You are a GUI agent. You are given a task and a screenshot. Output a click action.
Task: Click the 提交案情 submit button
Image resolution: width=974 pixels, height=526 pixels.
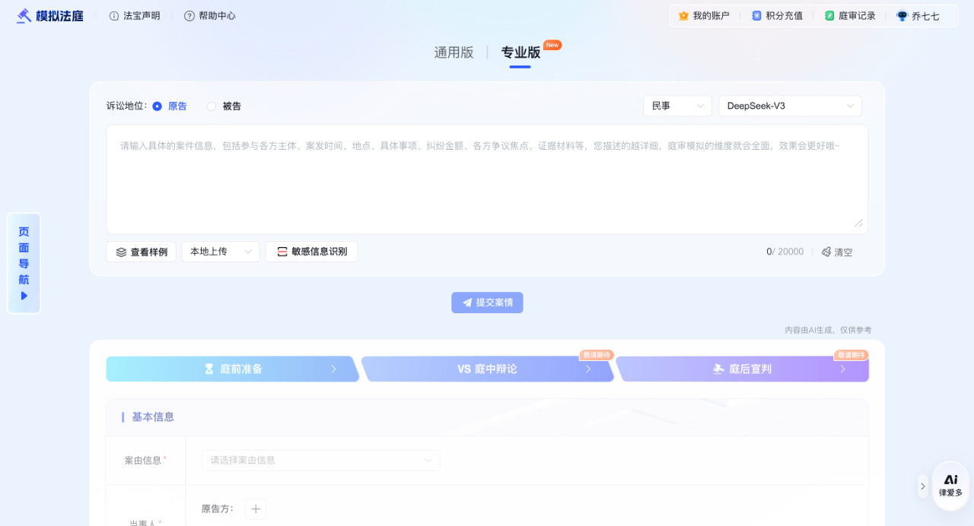pos(487,303)
